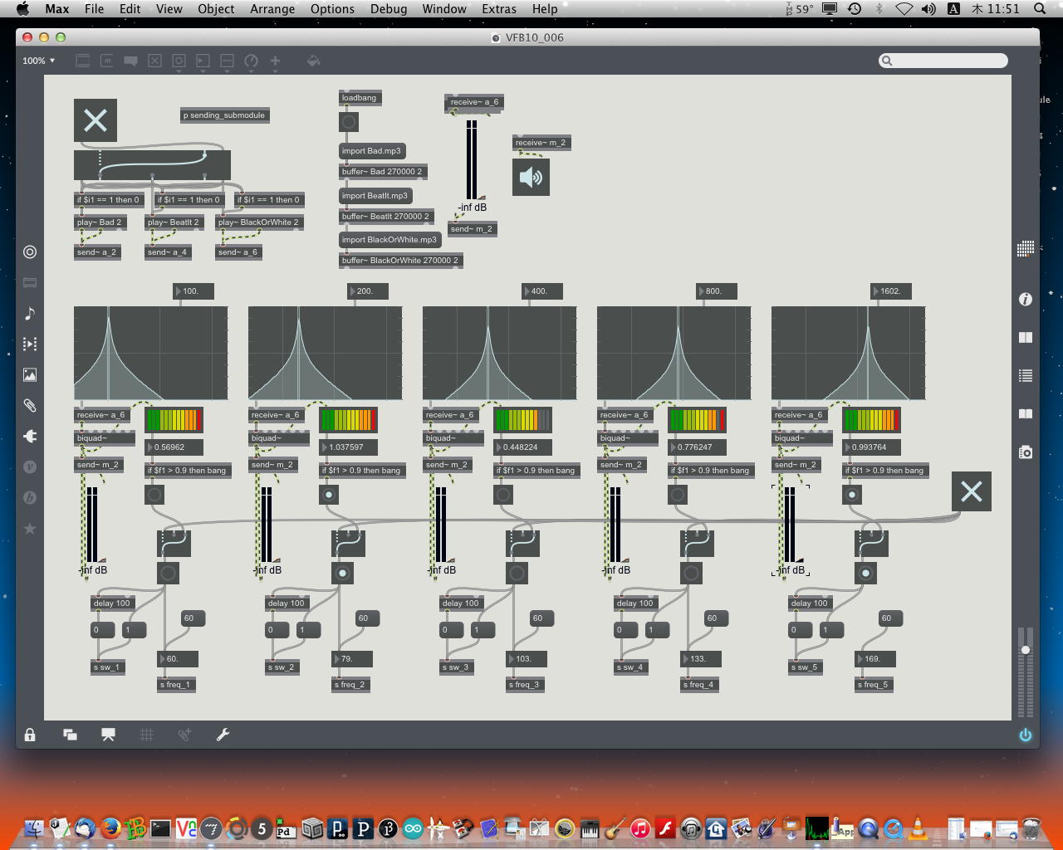Toggle the X toggle right of the filter columns

tap(972, 491)
